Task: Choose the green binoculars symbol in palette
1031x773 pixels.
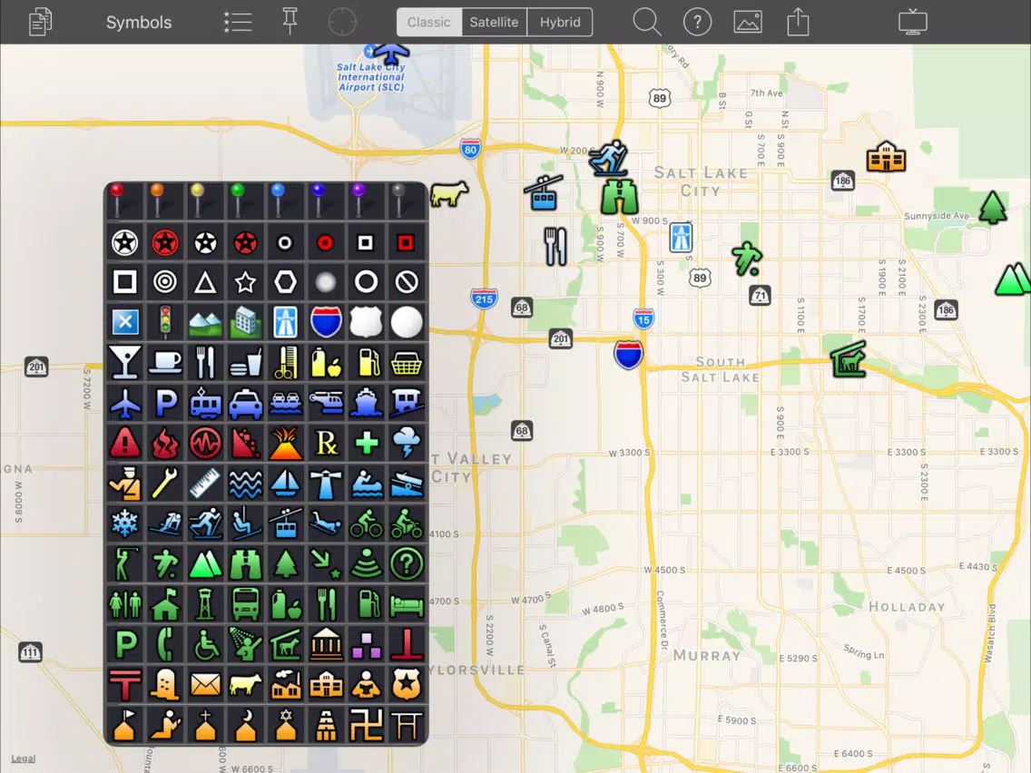Action: coord(245,563)
